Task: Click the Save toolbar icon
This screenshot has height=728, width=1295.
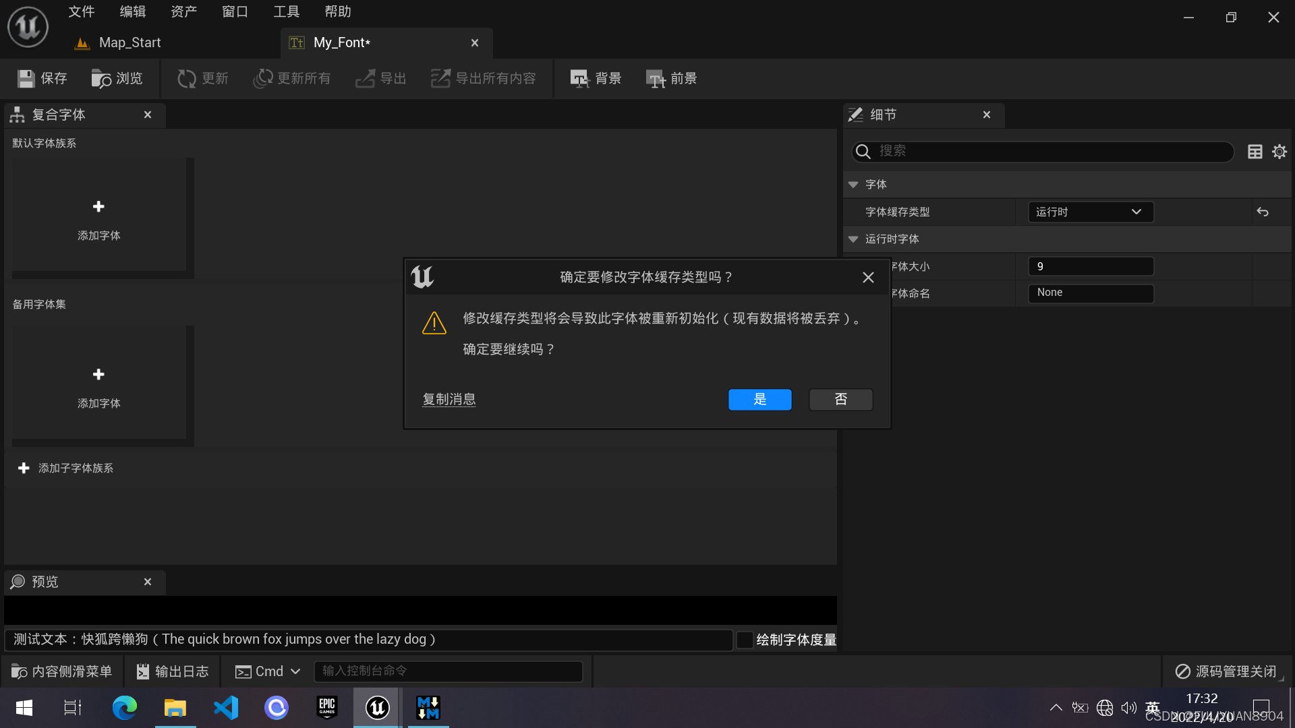Action: point(26,79)
